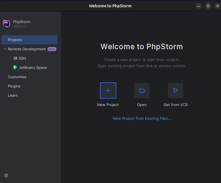The height and width of the screenshot is (183, 221).
Task: Switch to the Plugins section
Action: 14,86
